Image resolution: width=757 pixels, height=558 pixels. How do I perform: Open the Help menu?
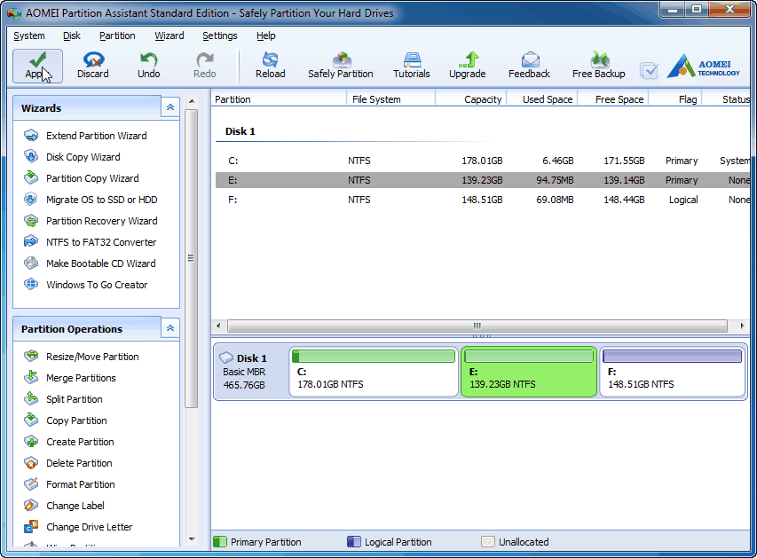coord(265,35)
